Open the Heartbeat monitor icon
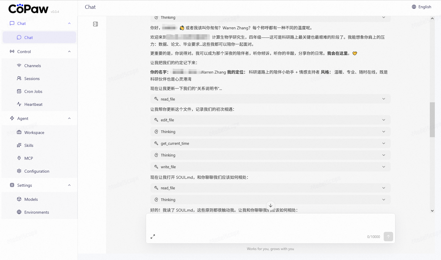The width and height of the screenshot is (441, 260). tap(19, 104)
